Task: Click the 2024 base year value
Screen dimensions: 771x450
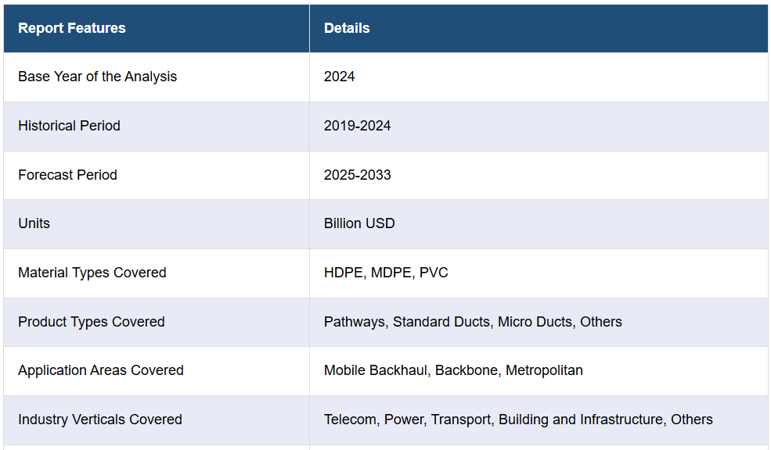Action: (x=339, y=77)
